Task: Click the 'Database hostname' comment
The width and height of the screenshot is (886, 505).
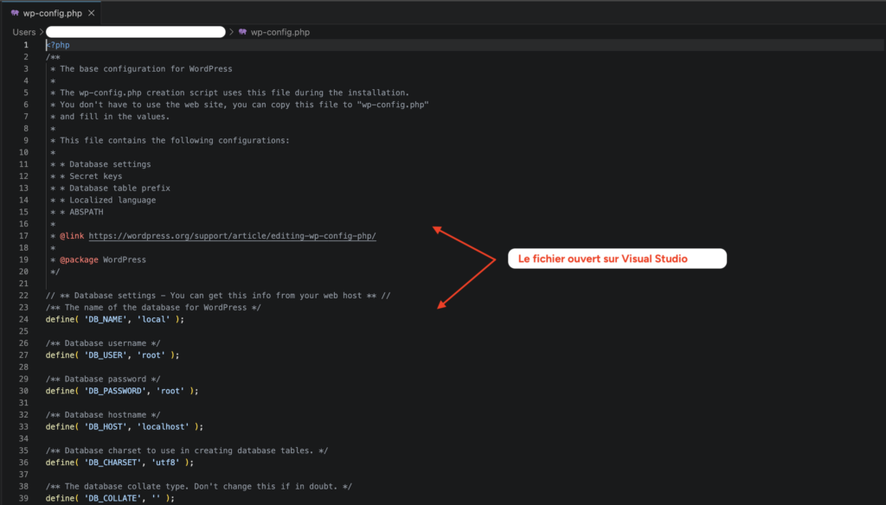Action: tap(103, 414)
